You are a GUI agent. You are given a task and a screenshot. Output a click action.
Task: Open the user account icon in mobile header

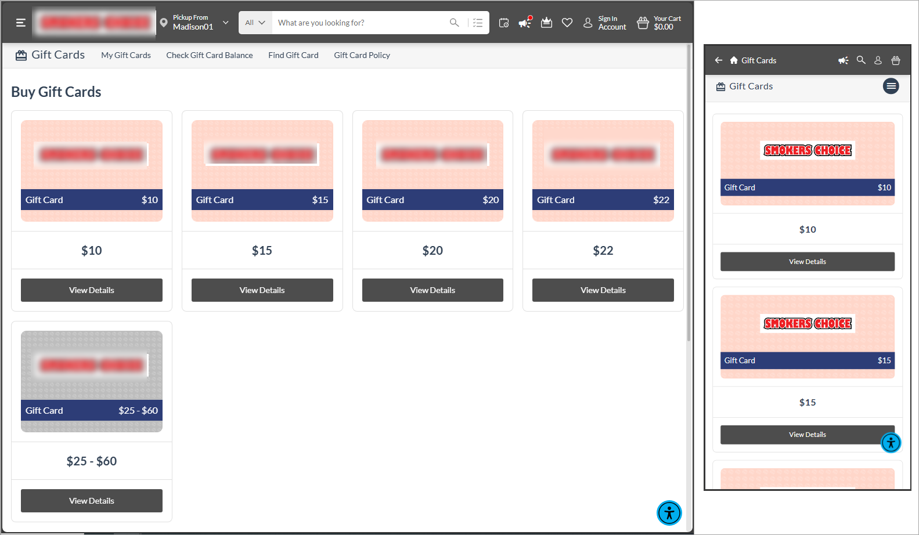point(878,60)
